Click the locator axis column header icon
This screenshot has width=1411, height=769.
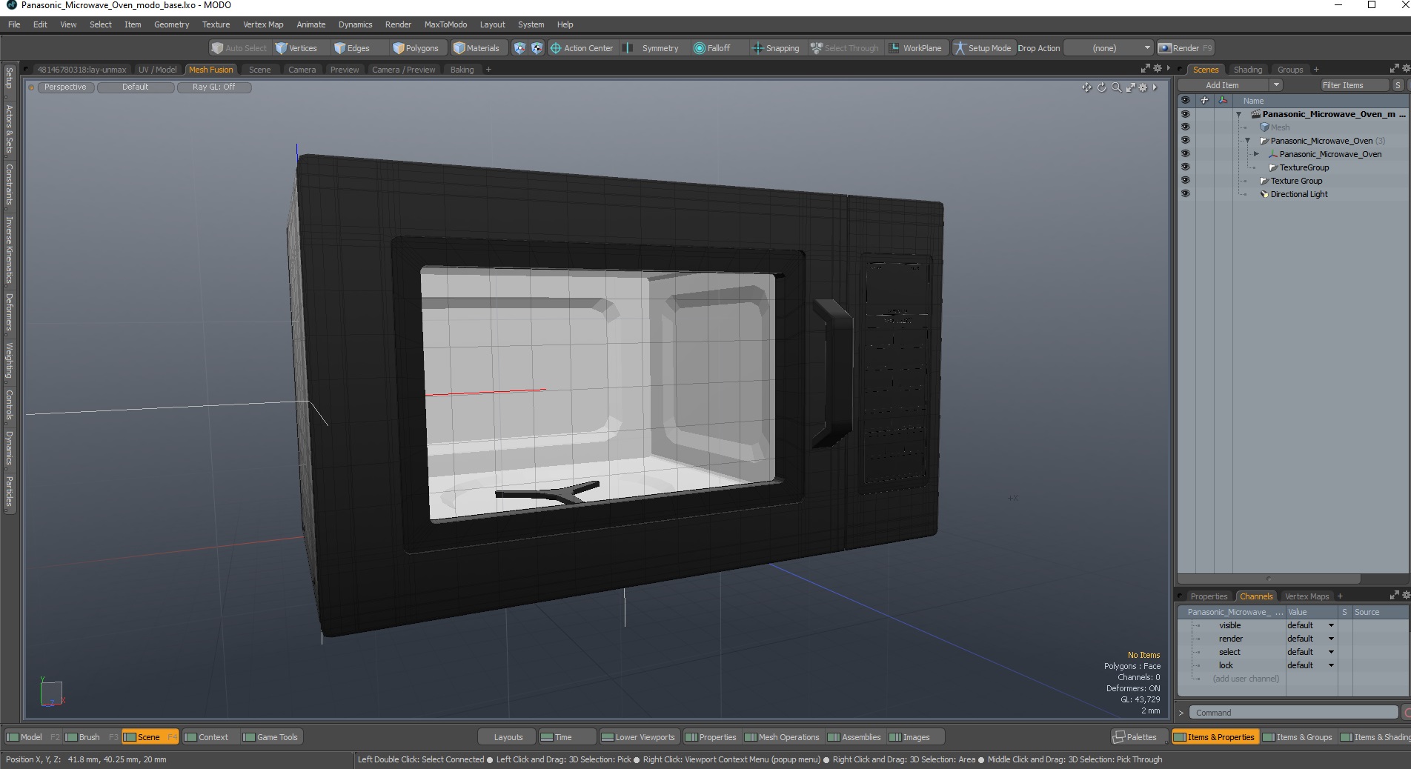point(1223,100)
